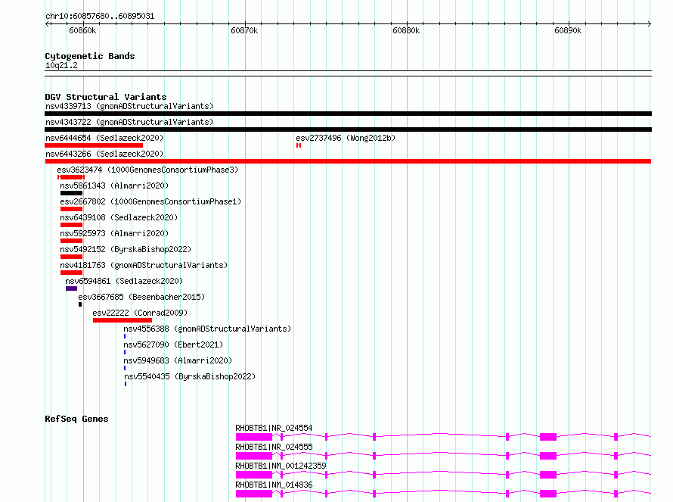The image size is (673, 502).
Task: Click the red bar under esv3623474
Action: pyautogui.click(x=71, y=177)
